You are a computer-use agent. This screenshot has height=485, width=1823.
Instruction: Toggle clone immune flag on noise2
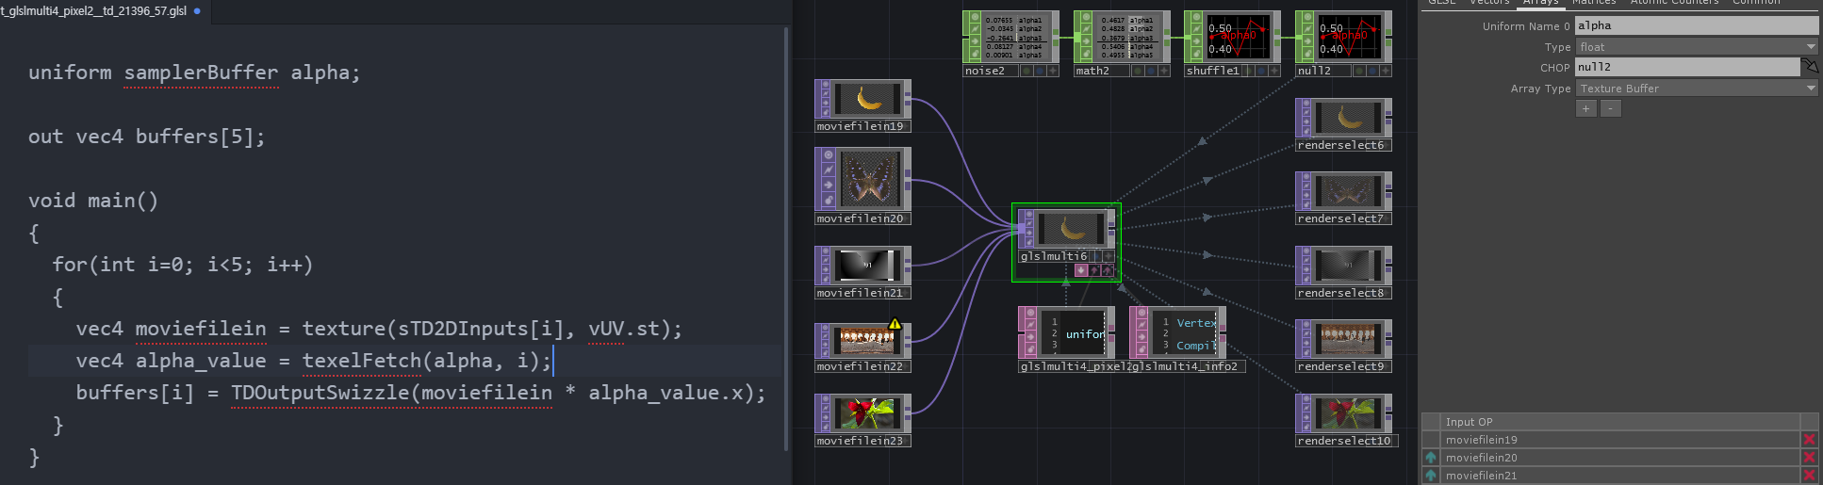[x=975, y=29]
